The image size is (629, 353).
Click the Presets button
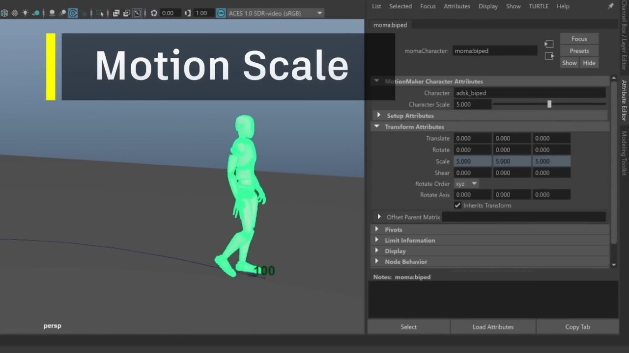point(579,51)
